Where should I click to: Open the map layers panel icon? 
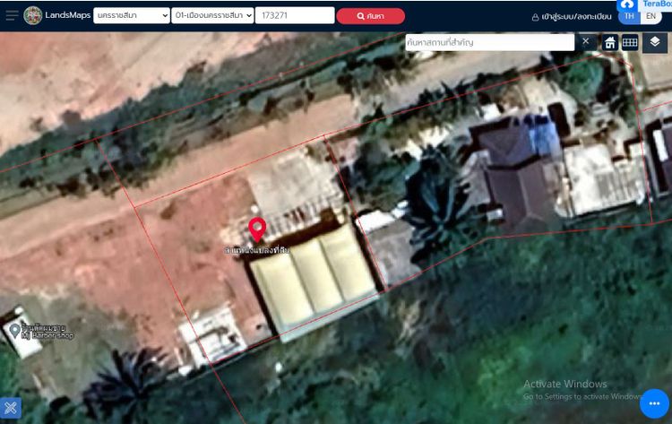point(655,42)
